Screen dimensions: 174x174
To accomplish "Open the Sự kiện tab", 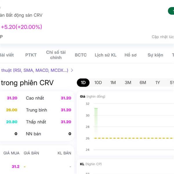I will tap(155, 55).
